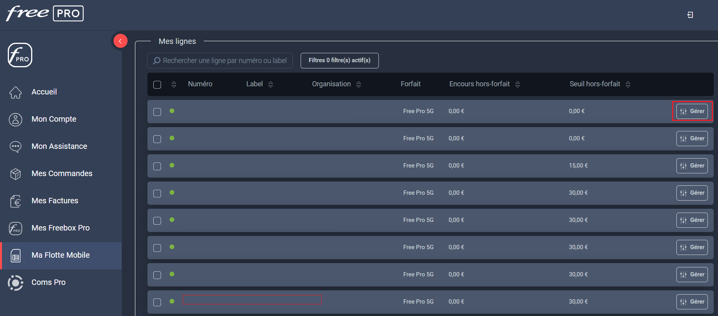Tick checkbox of first line row
This screenshot has height=316, width=718.
tap(157, 112)
